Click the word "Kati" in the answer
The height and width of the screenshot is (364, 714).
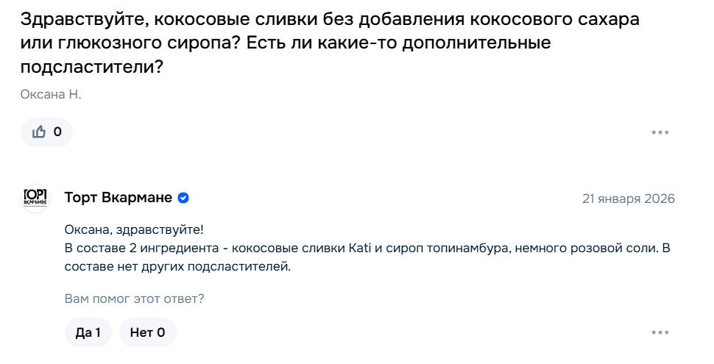click(356, 248)
